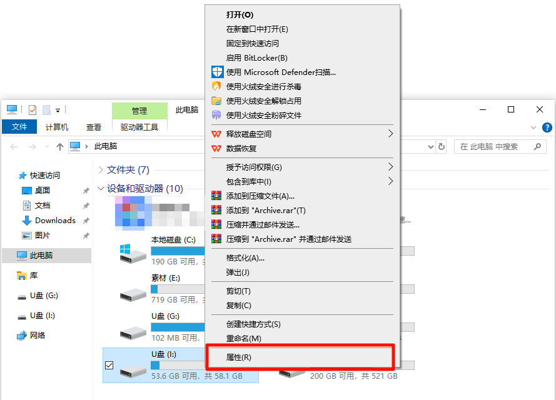The height and width of the screenshot is (400, 556).
Task: Click the back navigation arrow
Action: tap(14, 147)
